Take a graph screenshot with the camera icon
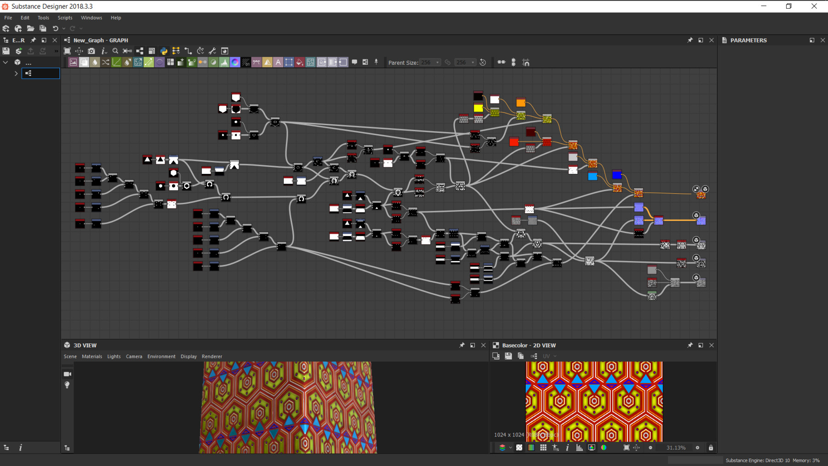828x466 pixels. coord(92,51)
